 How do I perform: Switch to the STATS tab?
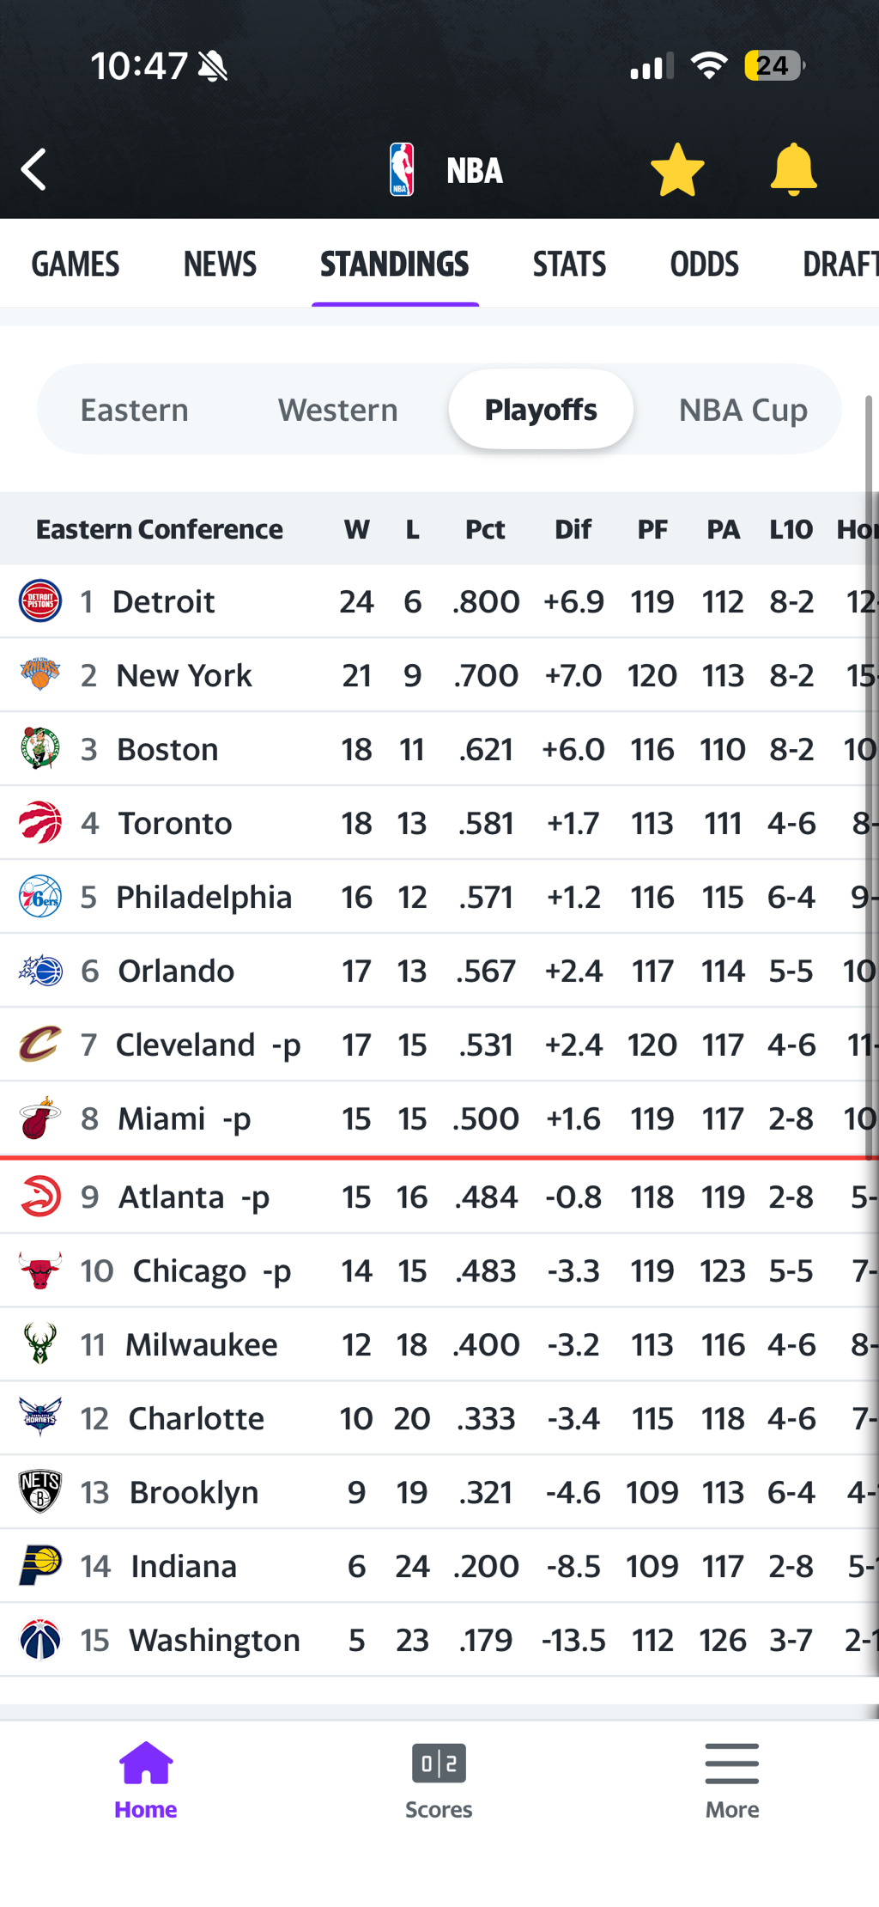pos(569,264)
